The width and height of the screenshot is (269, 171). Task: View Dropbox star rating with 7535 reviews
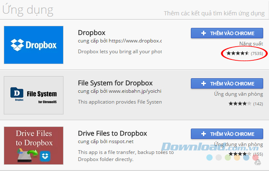(245, 54)
